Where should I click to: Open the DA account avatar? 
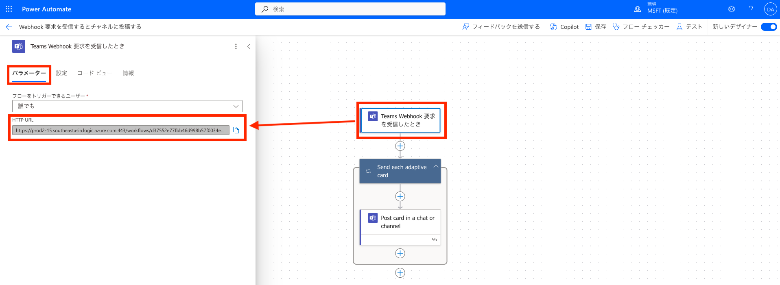(770, 9)
